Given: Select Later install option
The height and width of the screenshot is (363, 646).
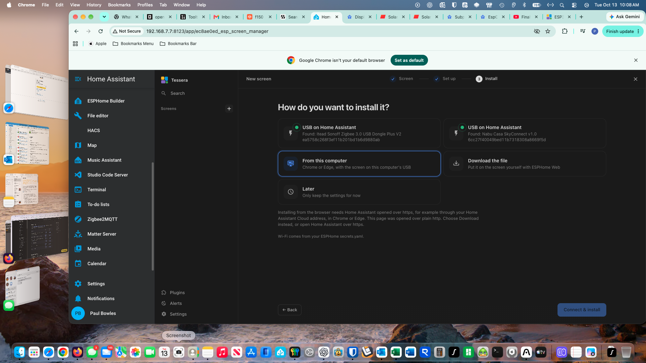Looking at the screenshot, I should click(x=359, y=192).
